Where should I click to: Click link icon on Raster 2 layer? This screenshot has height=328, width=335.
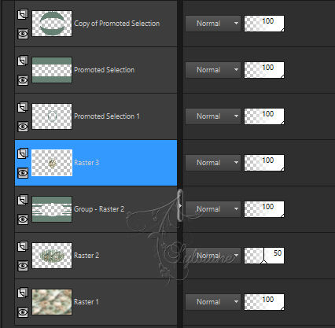tap(23, 246)
